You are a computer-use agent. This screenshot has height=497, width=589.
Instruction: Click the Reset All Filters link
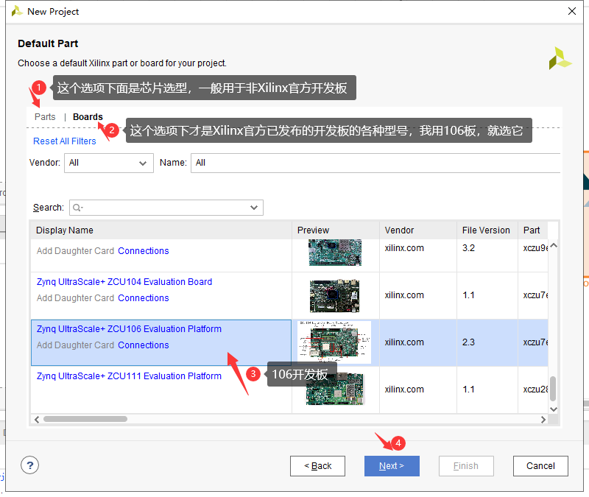pos(64,141)
